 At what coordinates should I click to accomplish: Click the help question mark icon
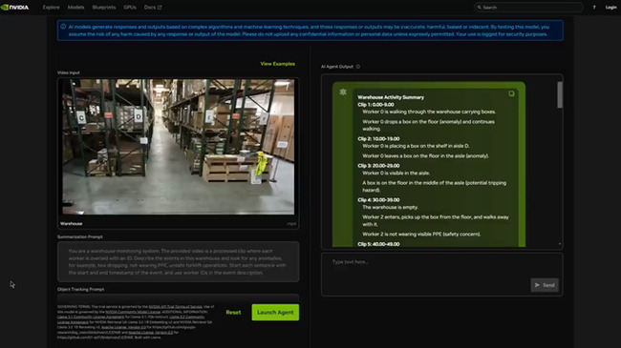click(594, 7)
